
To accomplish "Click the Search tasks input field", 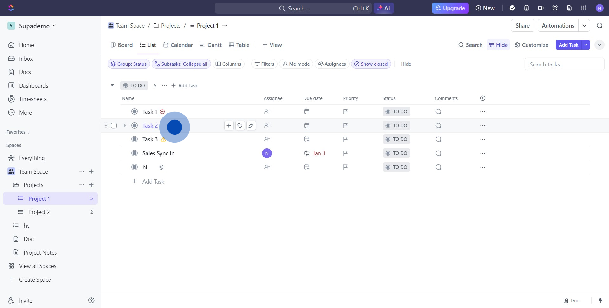I will [x=564, y=64].
